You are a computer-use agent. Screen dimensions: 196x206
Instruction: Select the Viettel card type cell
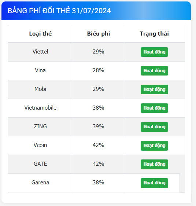pos(40,52)
